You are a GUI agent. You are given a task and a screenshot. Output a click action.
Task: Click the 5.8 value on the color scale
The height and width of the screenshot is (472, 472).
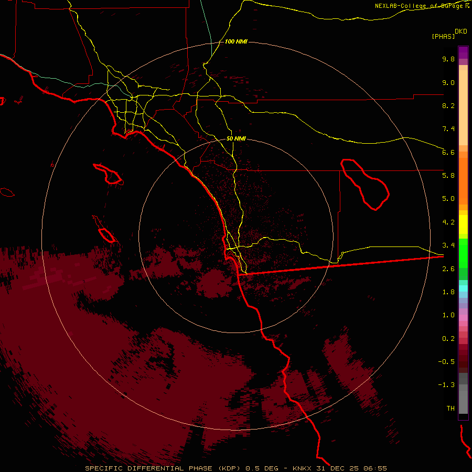448,176
